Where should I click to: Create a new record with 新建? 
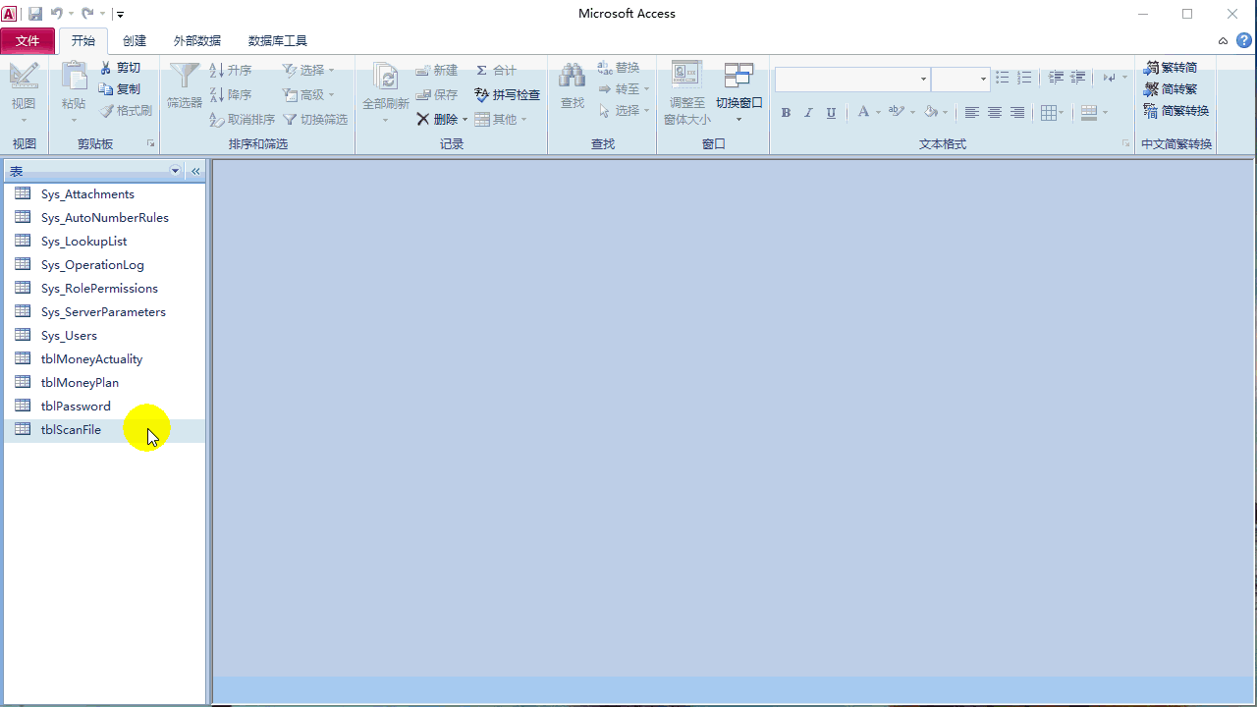[x=437, y=71]
